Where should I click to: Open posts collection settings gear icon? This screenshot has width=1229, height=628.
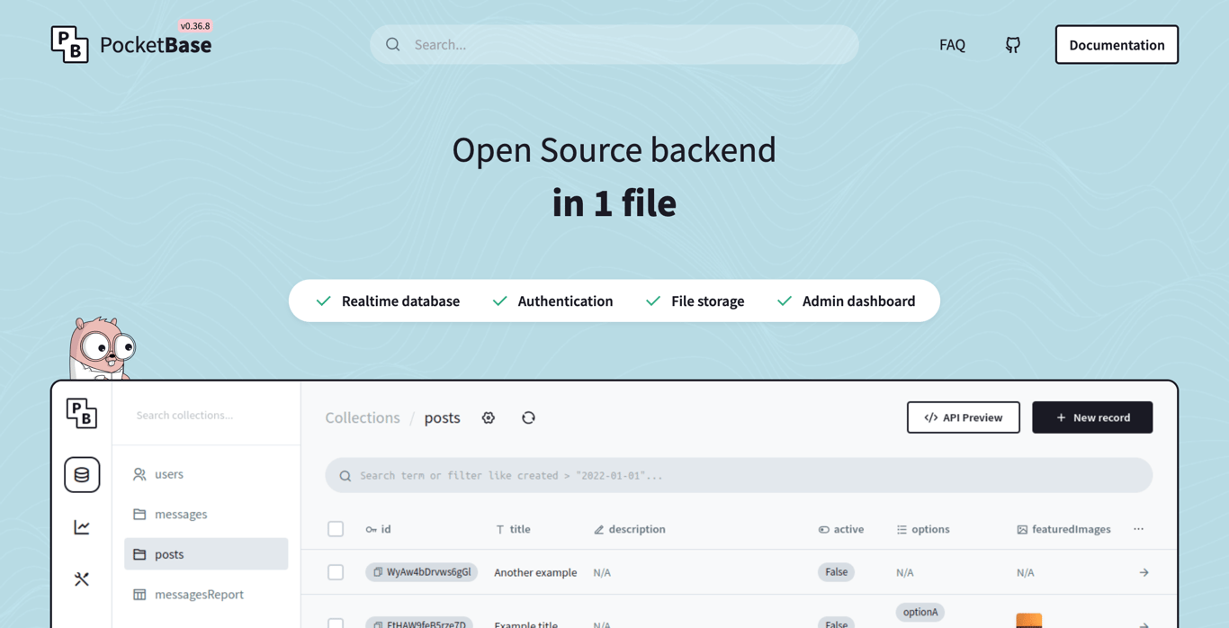pos(489,417)
